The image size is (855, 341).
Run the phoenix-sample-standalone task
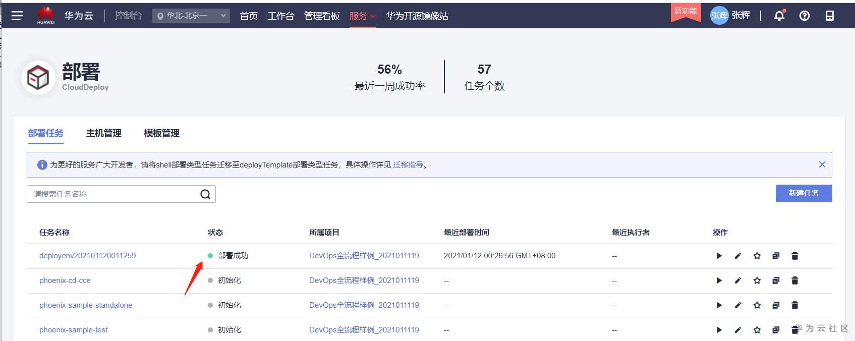click(x=719, y=305)
